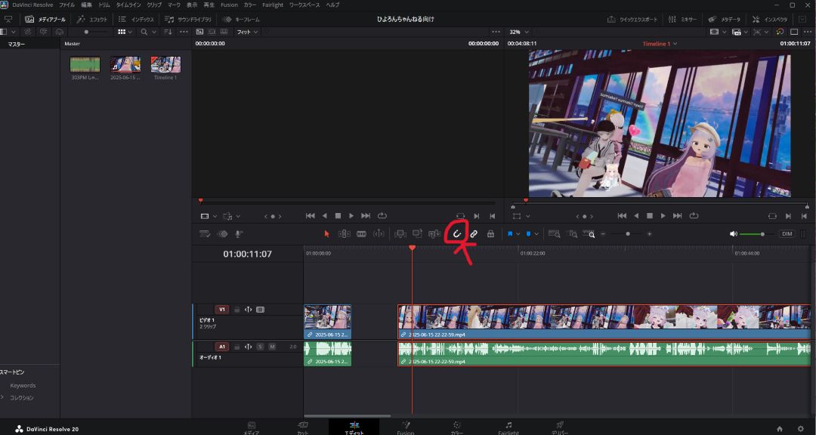Open the source viewer フィット zoom dropdown

pyautogui.click(x=247, y=32)
